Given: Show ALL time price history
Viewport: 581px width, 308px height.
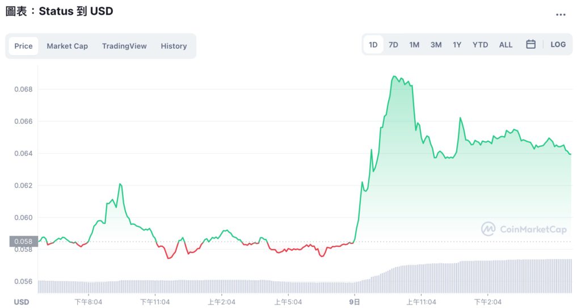Looking at the screenshot, I should [x=506, y=44].
